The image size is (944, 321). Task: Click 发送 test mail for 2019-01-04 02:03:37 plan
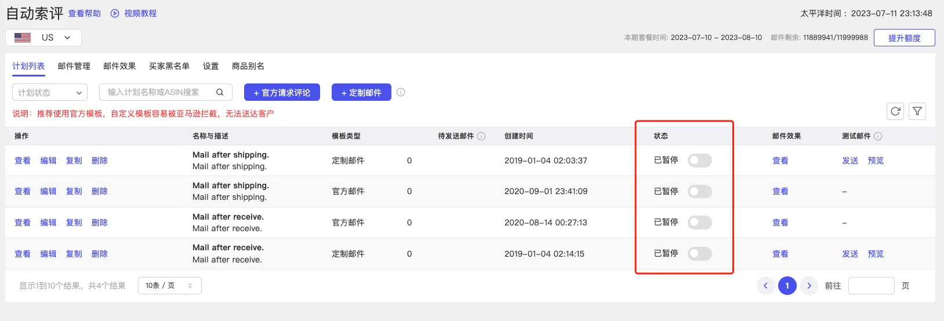click(850, 160)
